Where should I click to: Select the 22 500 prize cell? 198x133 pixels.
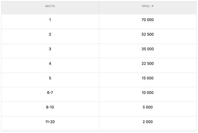tap(148, 64)
